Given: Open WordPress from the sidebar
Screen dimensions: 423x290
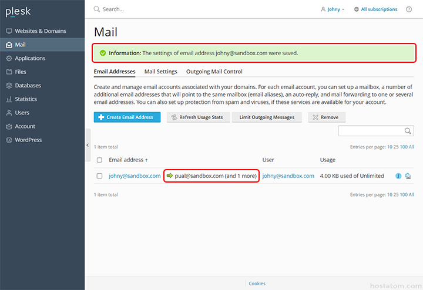Looking at the screenshot, I should 28,140.
